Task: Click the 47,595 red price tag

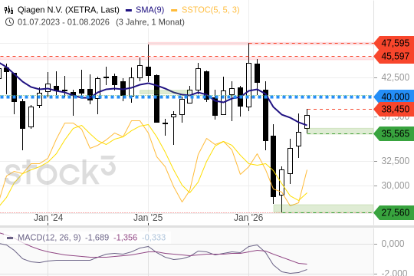Action: 395,43
